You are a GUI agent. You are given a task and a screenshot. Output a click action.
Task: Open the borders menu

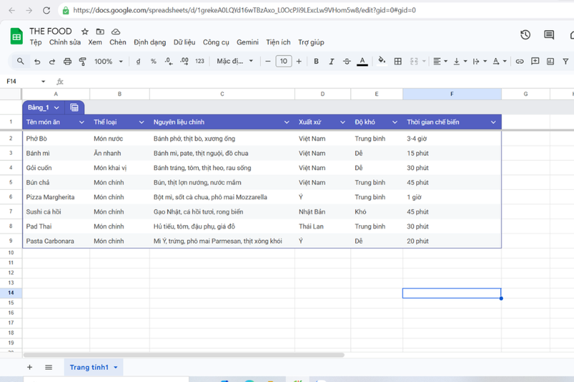coord(398,62)
